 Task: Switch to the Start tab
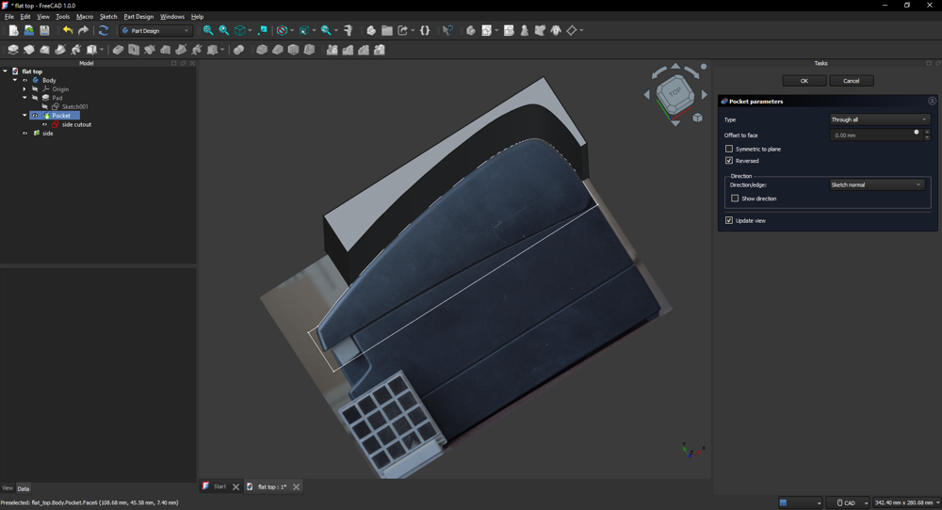(219, 486)
